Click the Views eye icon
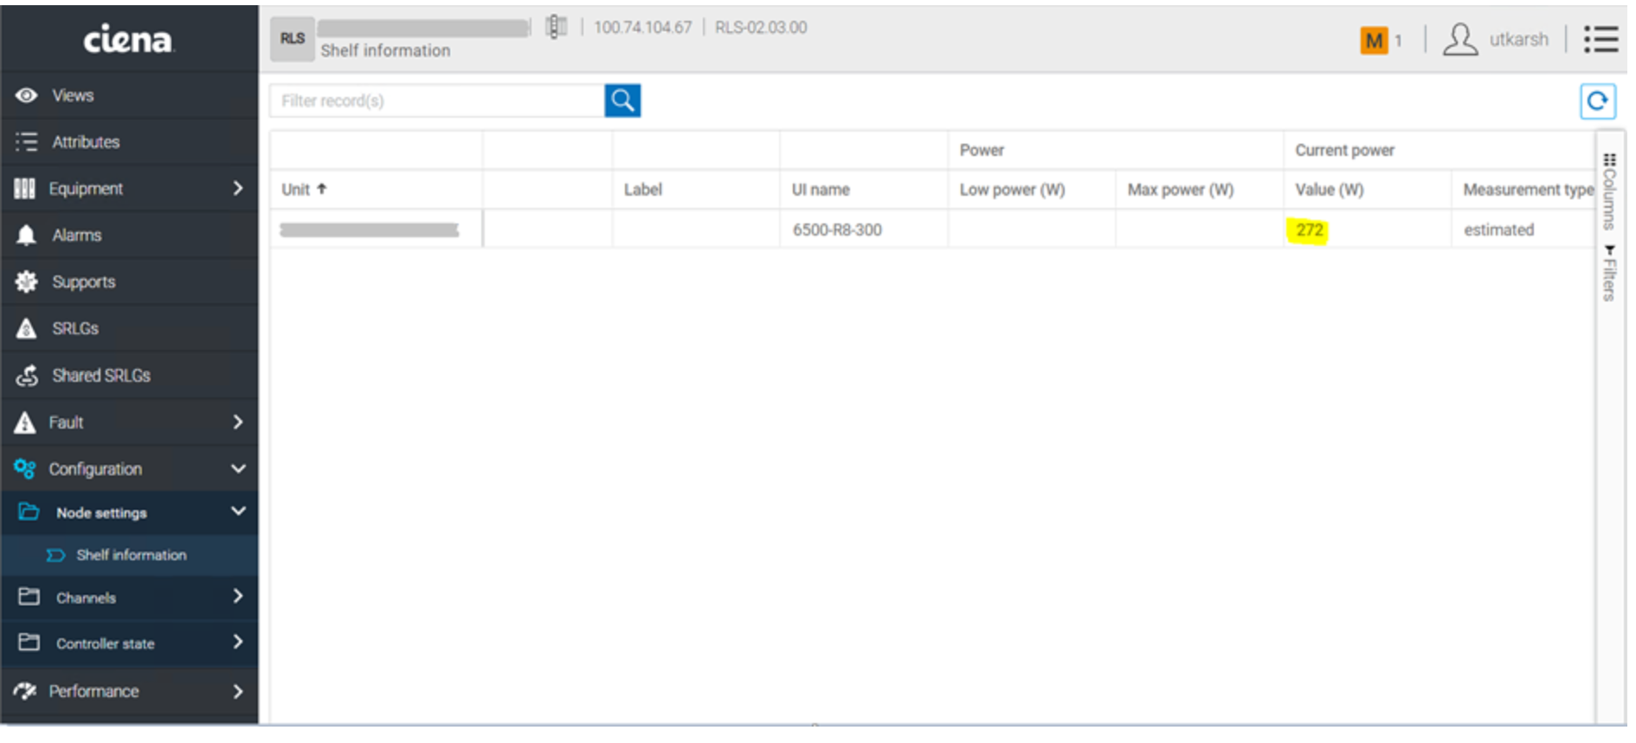 (27, 95)
